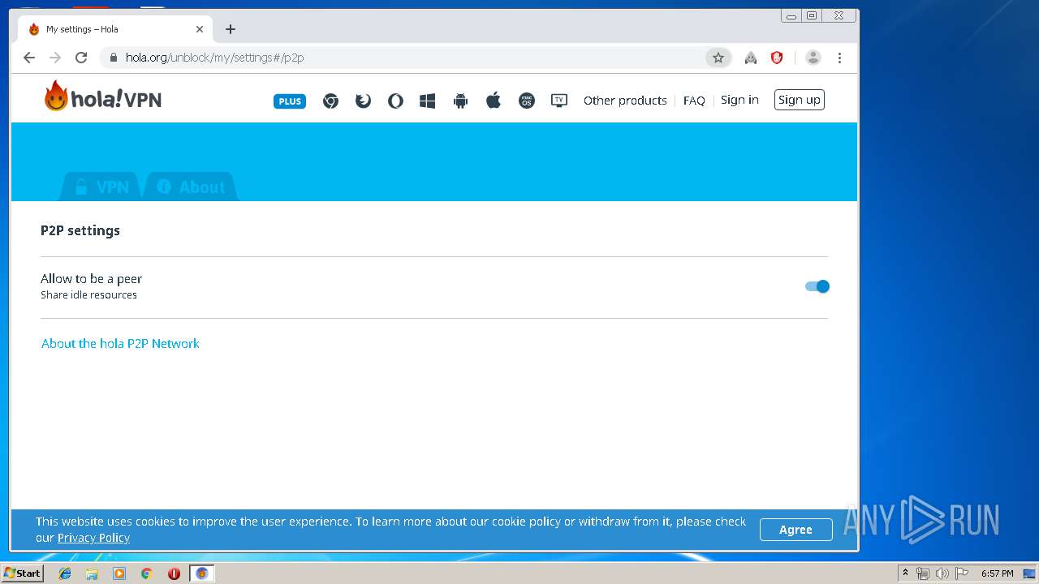This screenshot has width=1039, height=584.
Task: Switch to the VPN settings tab
Action: (101, 187)
